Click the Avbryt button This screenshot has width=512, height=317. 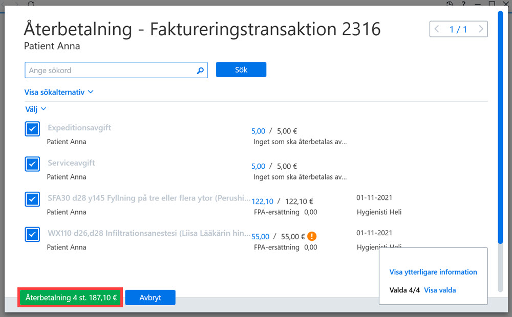[150, 298]
